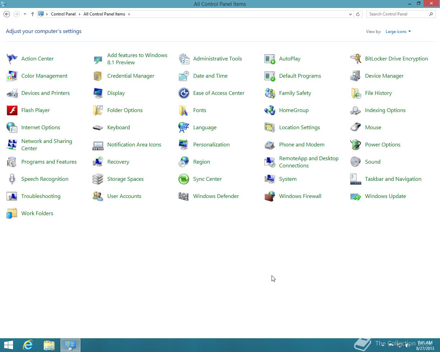Open the HomeGroup spheres icon
The image size is (440, 352).
click(x=270, y=110)
